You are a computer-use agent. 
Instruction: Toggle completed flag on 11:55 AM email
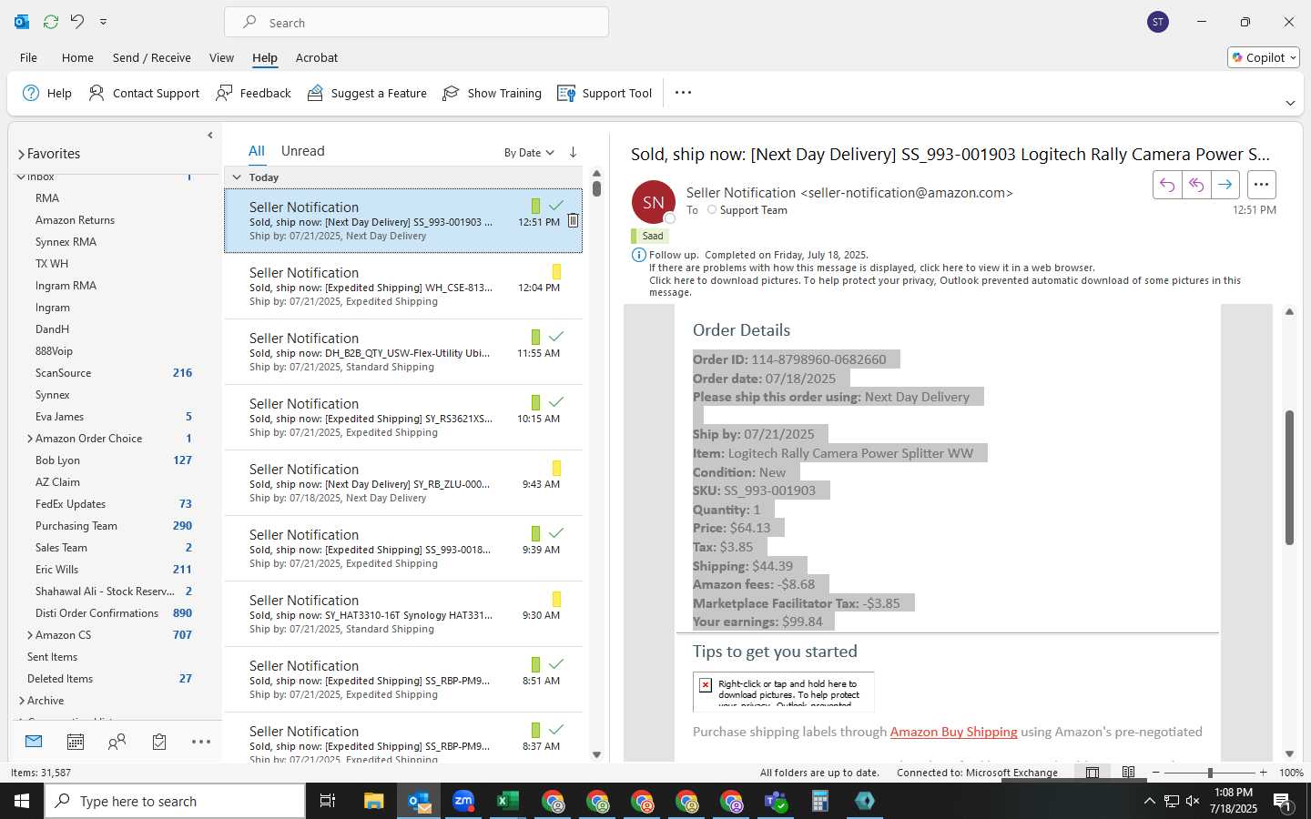[x=556, y=337]
